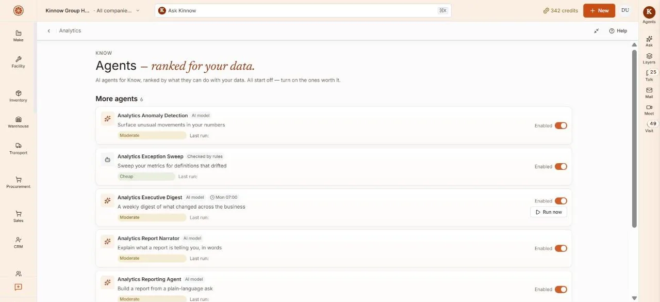
Task: Expand the Kinnow Group company selector
Action: coord(92,10)
